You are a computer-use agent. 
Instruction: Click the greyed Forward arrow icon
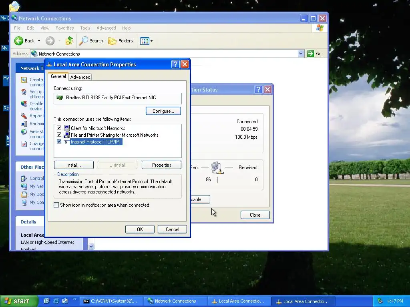50,41
